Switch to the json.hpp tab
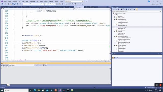163x92 pixels. coord(16,7)
